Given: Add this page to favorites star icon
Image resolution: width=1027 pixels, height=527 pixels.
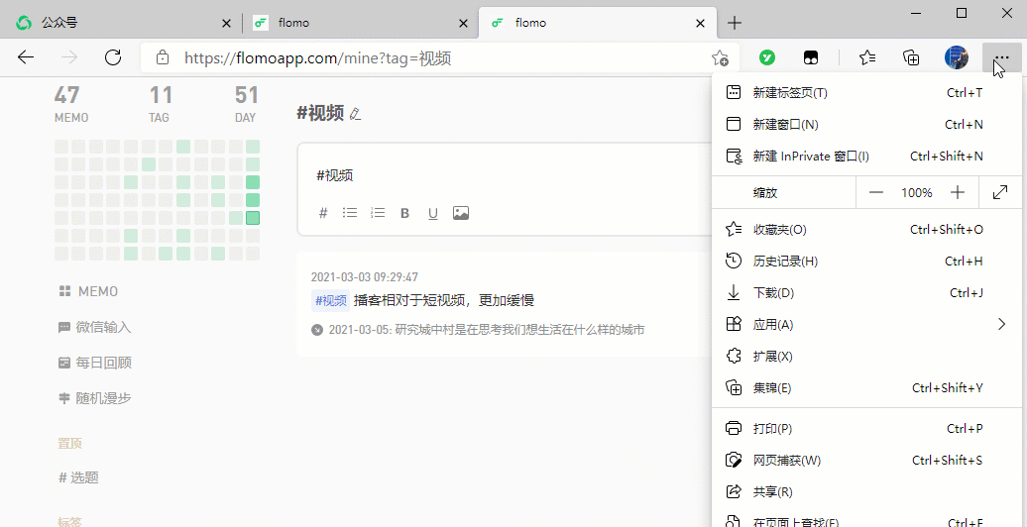Looking at the screenshot, I should (720, 58).
